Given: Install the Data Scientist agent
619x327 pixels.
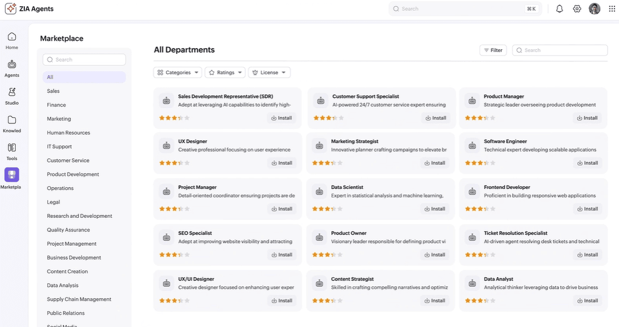Looking at the screenshot, I should pyautogui.click(x=434, y=209).
